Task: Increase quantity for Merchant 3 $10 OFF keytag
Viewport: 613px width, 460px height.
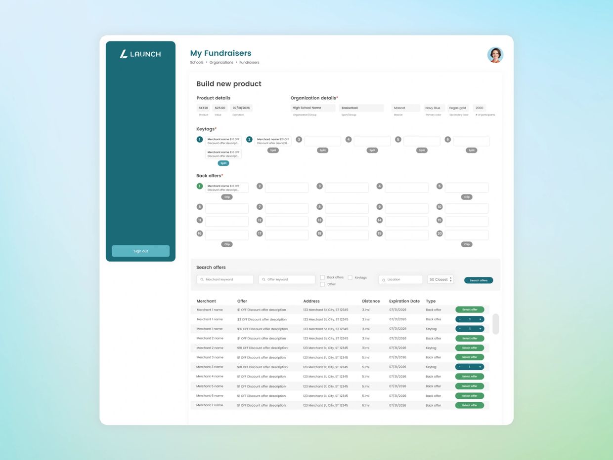Action: [x=480, y=367]
